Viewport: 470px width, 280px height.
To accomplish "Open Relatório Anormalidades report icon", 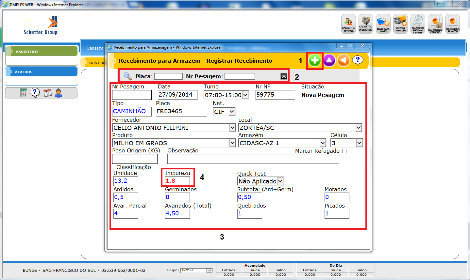I will [418, 24].
